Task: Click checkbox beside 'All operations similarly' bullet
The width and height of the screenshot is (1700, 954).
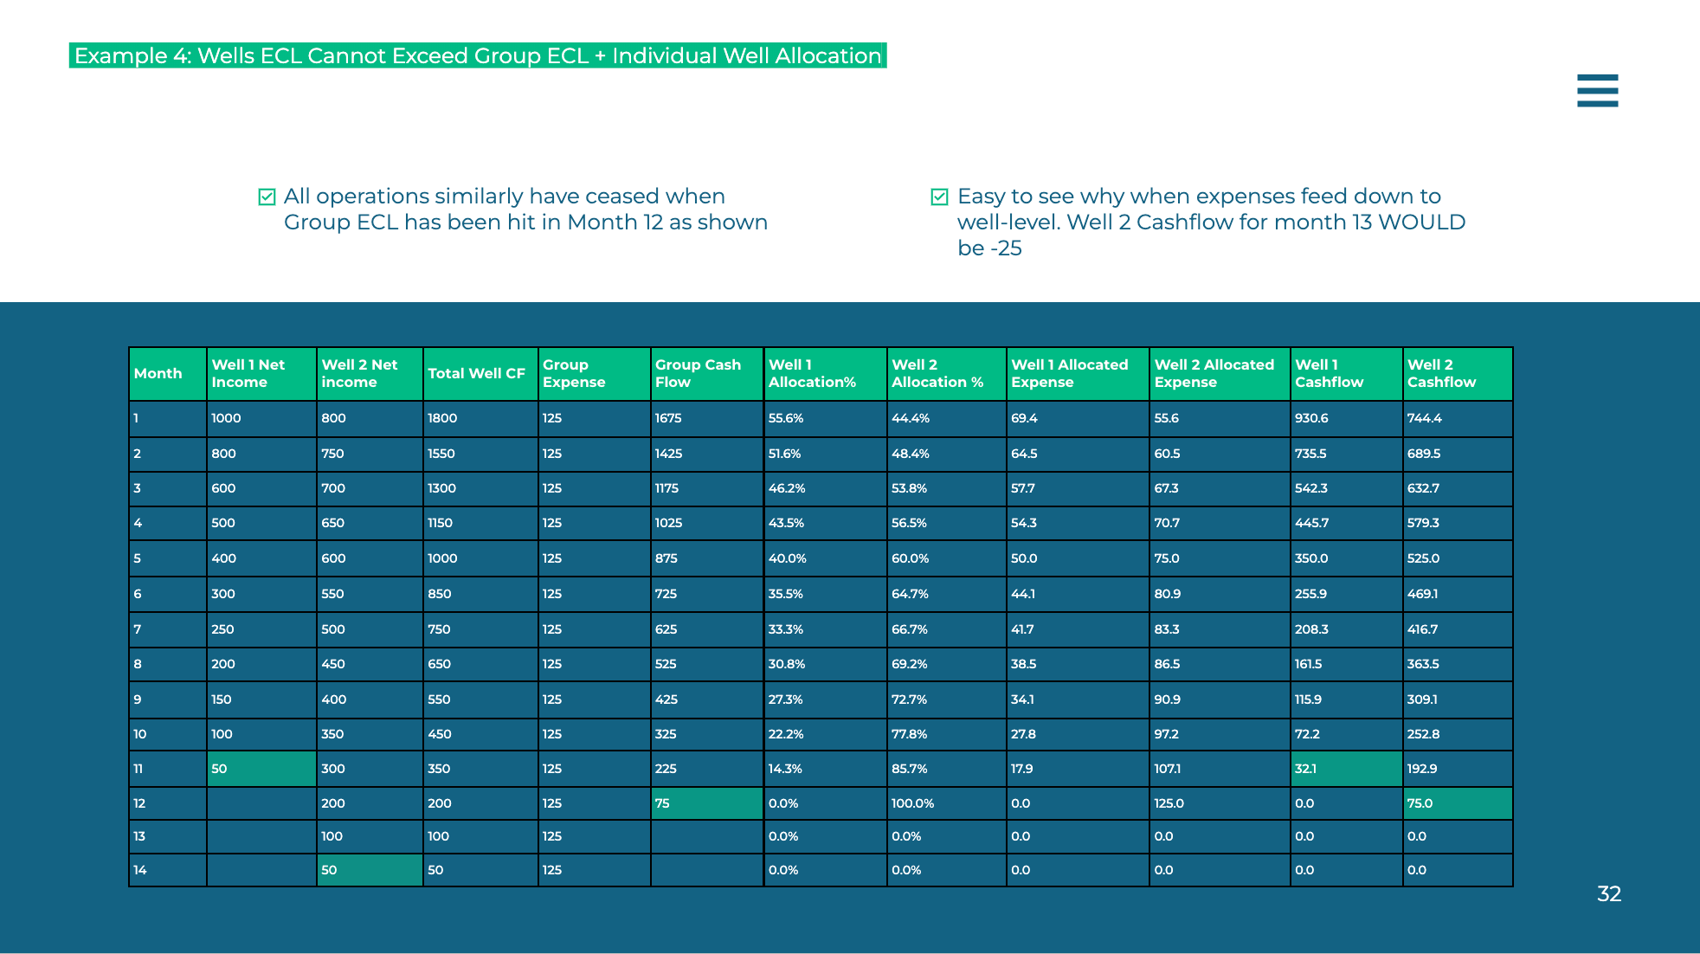Action: point(267,197)
